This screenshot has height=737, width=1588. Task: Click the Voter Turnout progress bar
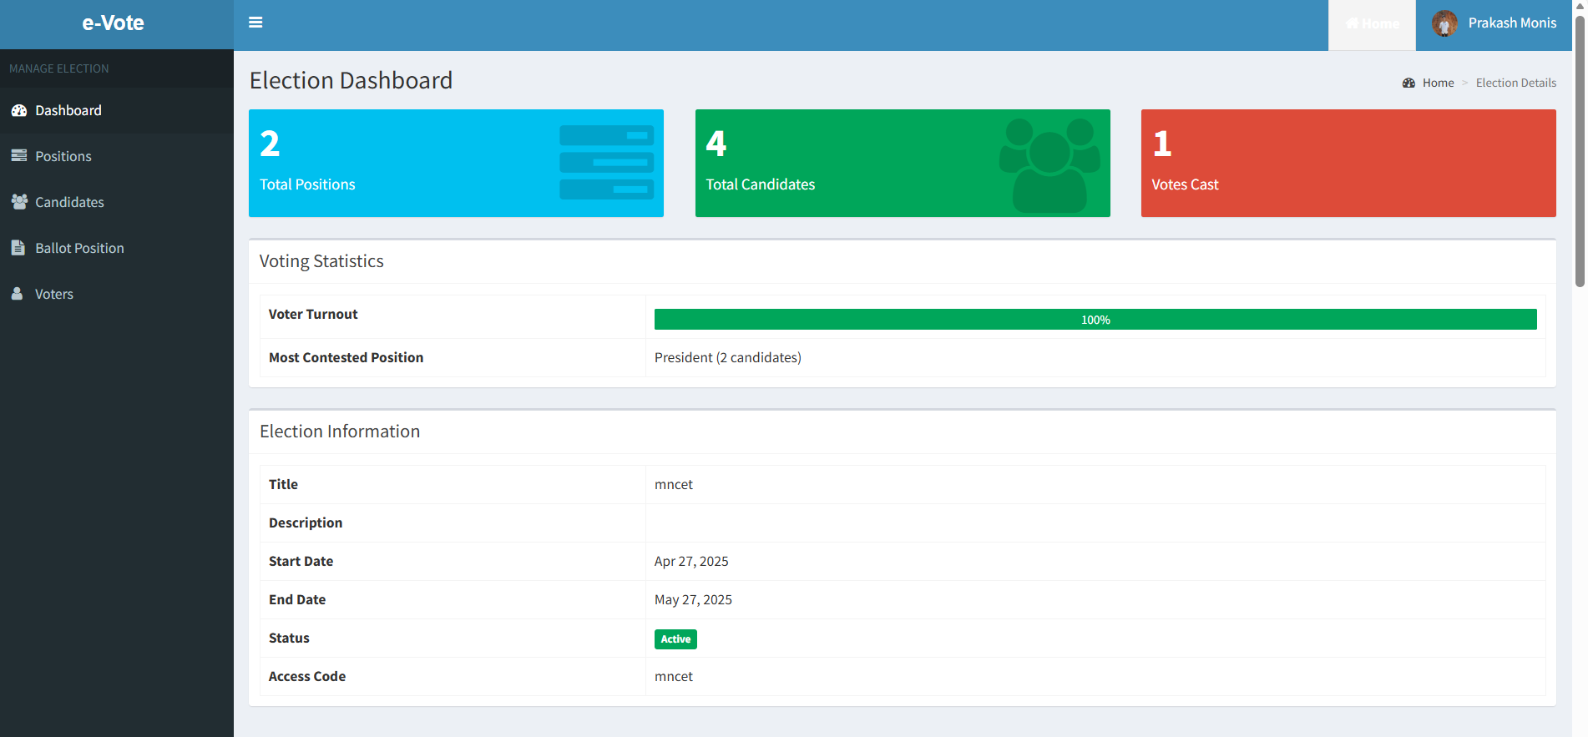(1095, 320)
